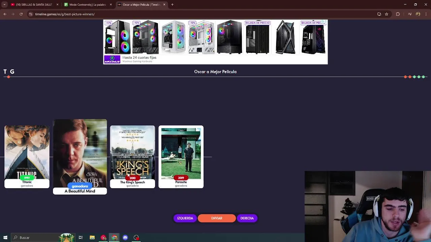Click the G letter in site logo
Screen dimensions: 431x242
point(12,72)
